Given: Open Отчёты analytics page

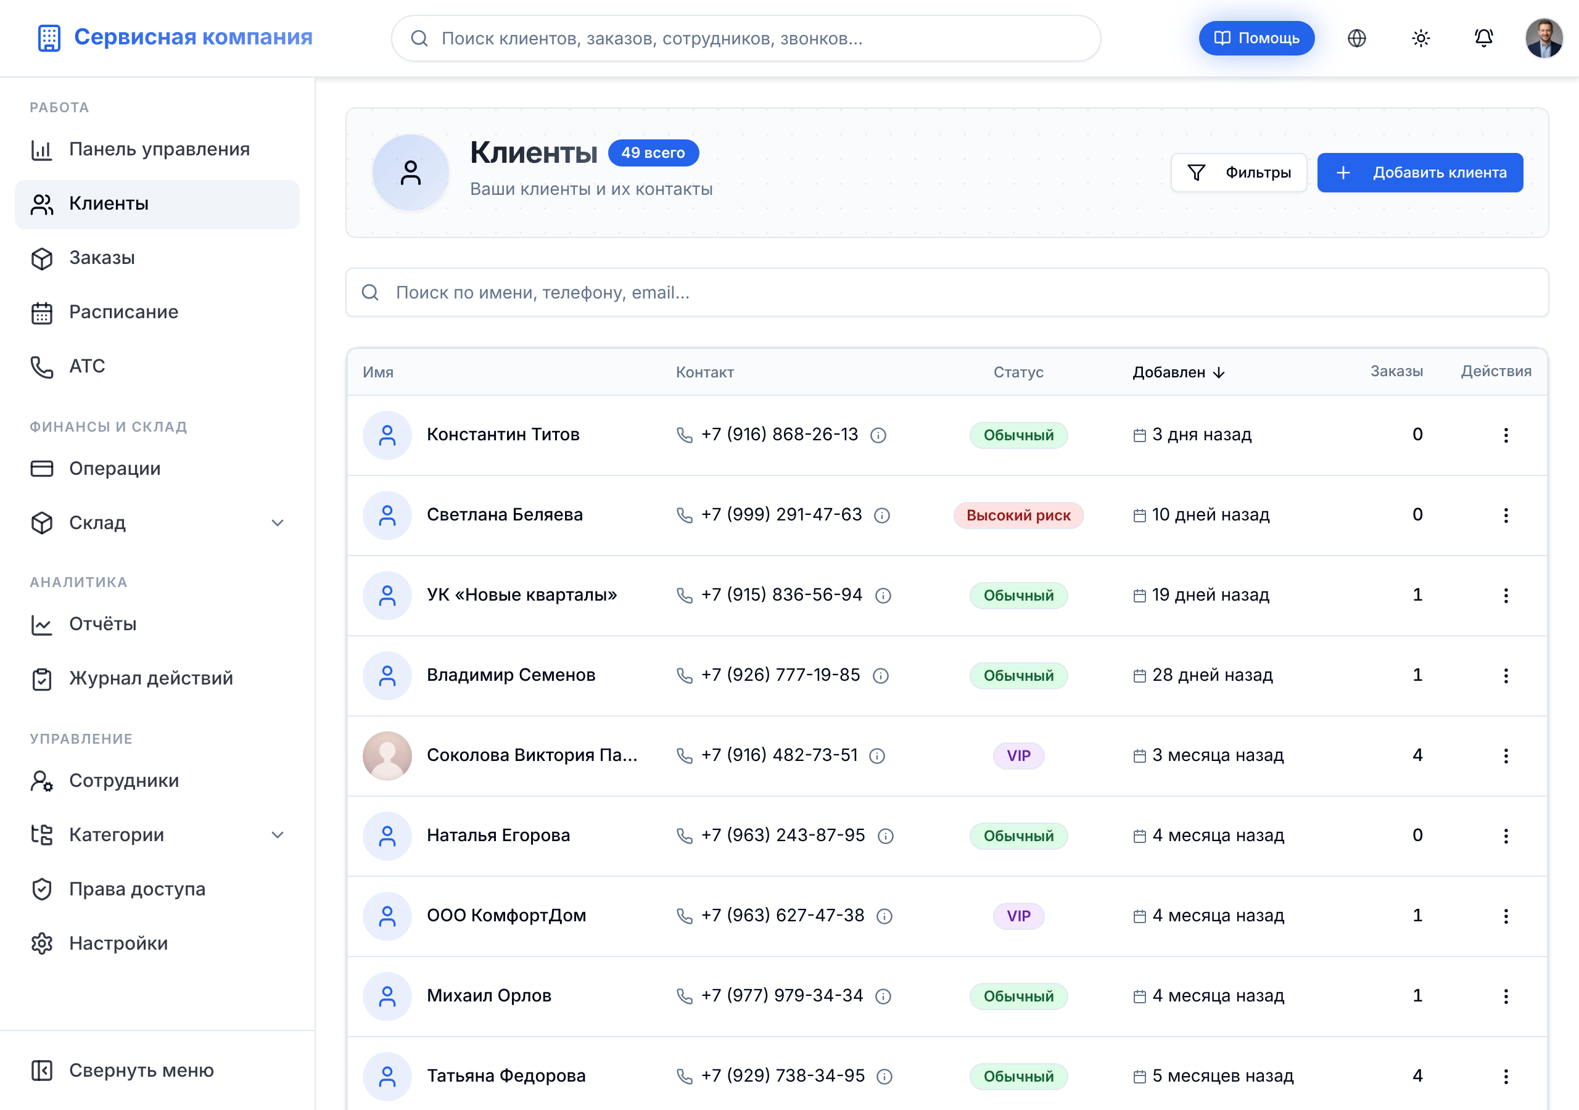Looking at the screenshot, I should pyautogui.click(x=157, y=625).
